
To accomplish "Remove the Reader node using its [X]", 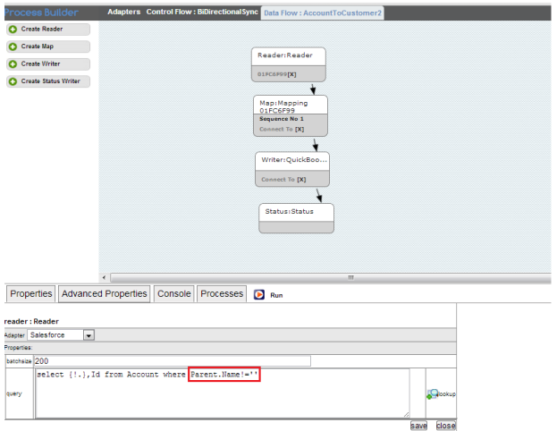I will coord(291,74).
